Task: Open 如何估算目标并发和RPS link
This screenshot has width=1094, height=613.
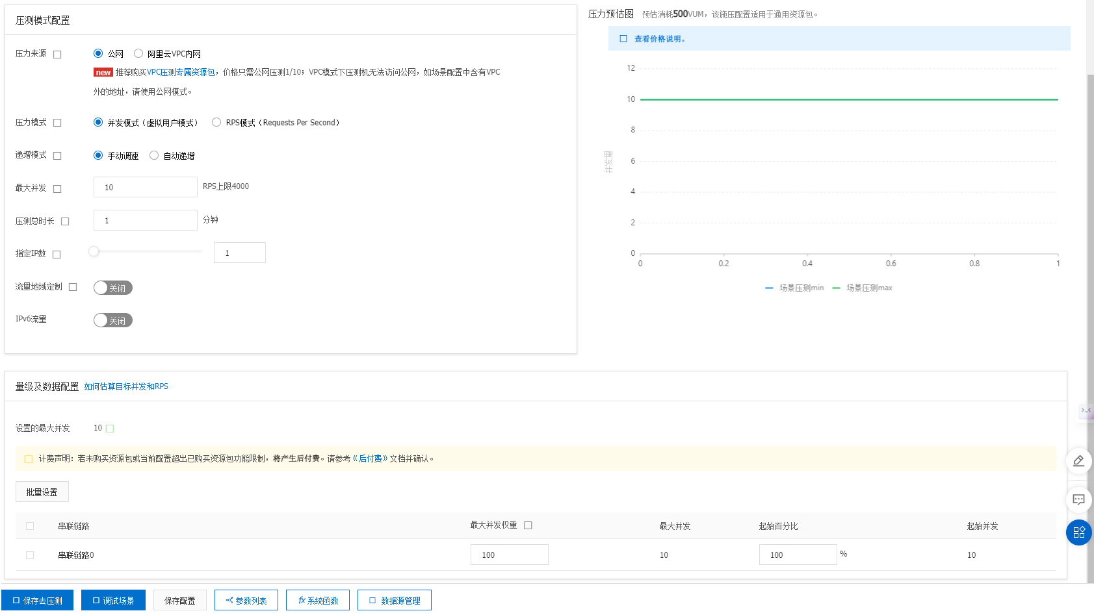Action: [126, 386]
